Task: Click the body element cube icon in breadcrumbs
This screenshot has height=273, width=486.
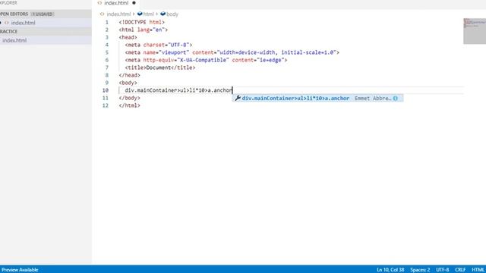Action: tap(163, 14)
